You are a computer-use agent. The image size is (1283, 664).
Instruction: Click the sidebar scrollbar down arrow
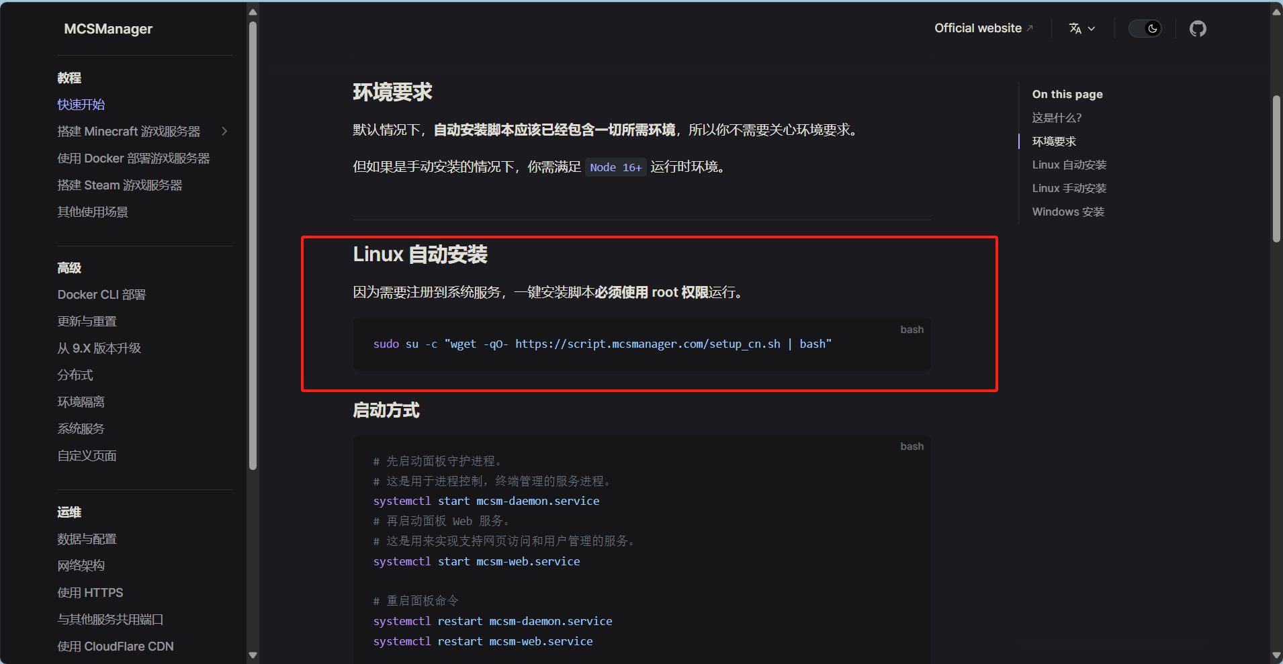(253, 655)
